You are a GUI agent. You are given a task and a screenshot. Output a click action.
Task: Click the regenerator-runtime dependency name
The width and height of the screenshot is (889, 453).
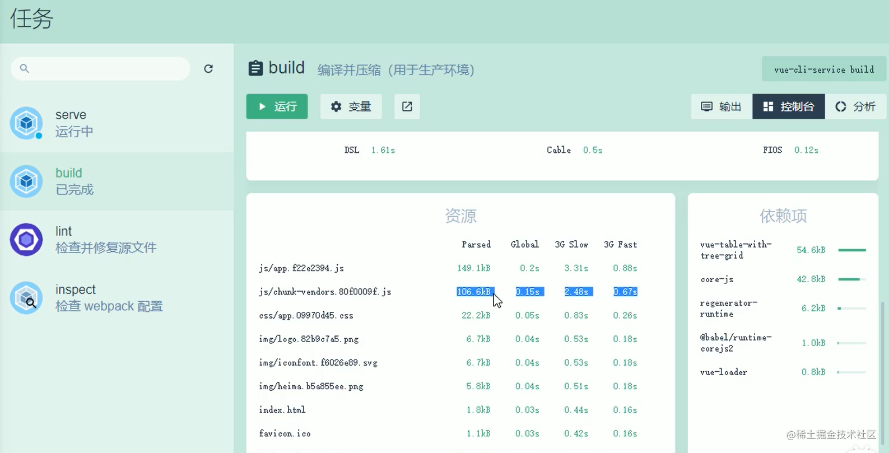(729, 308)
